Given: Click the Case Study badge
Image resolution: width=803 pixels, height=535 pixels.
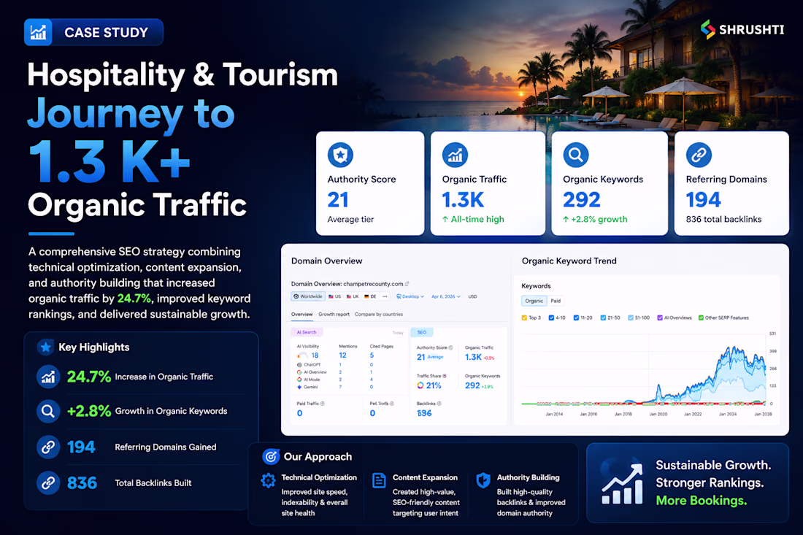Looking at the screenshot, I should [93, 32].
